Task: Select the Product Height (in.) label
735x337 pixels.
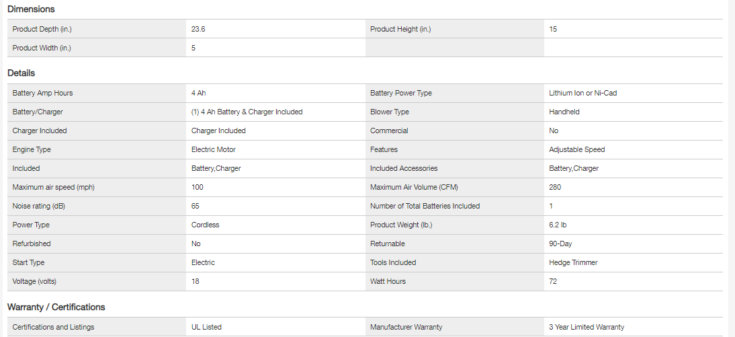Action: [400, 29]
